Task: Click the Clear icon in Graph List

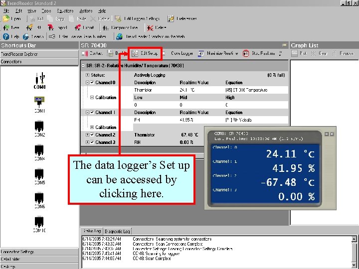Action: pos(313,53)
